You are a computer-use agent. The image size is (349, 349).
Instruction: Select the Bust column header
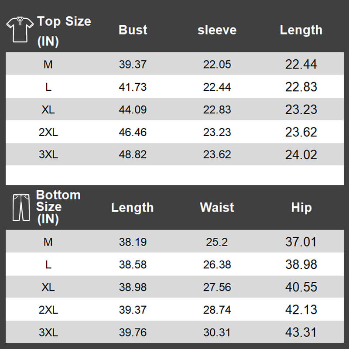point(133,30)
